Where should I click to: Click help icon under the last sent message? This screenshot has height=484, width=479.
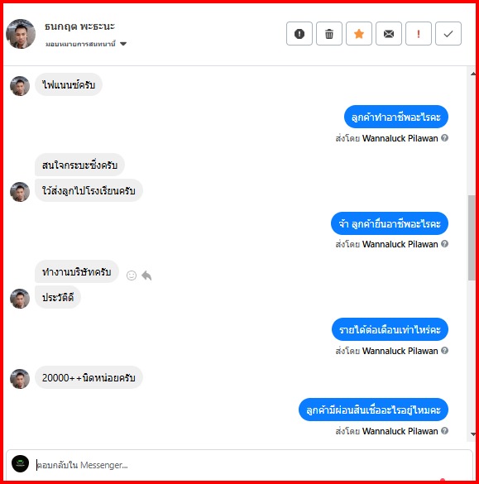click(444, 430)
